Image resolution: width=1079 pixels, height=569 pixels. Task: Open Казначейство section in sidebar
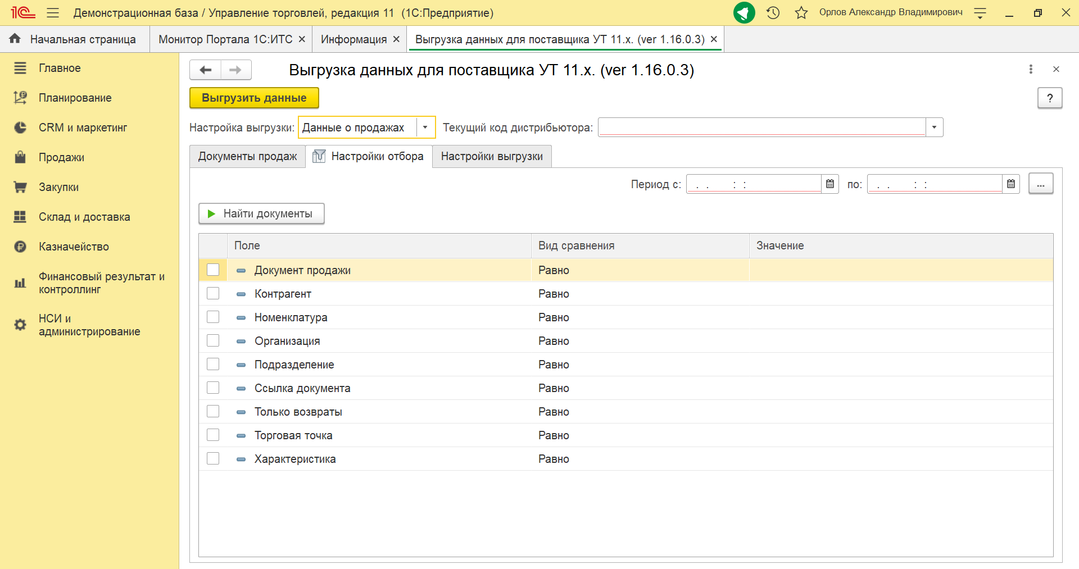pos(74,247)
